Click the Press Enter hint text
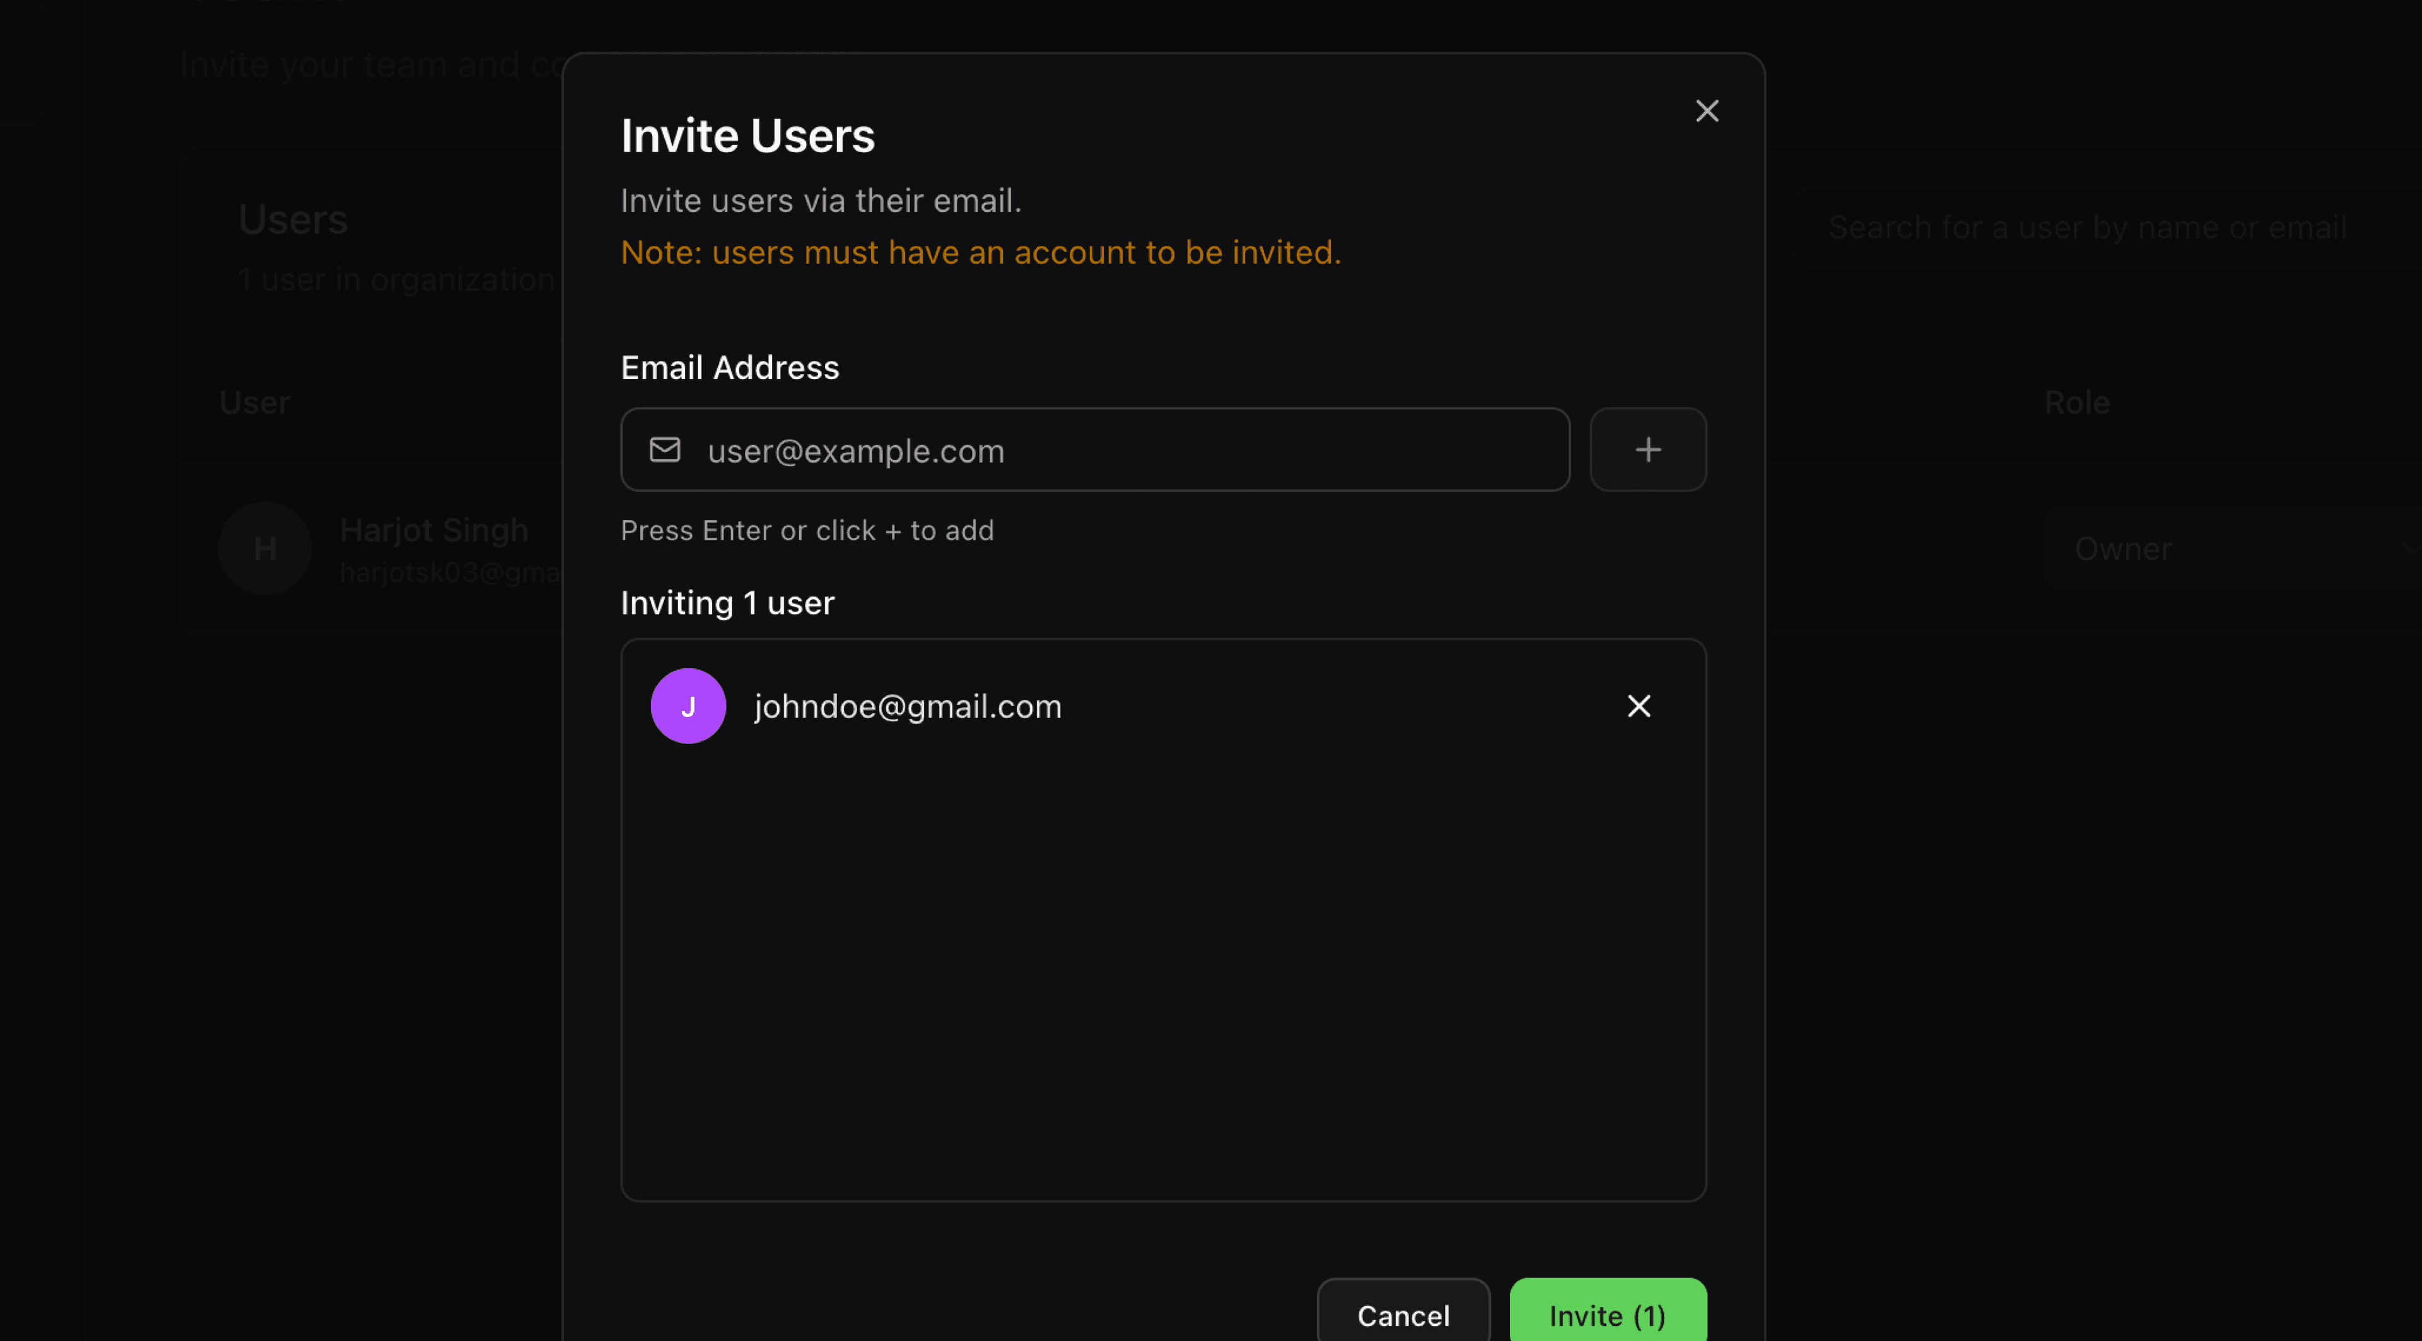The image size is (2422, 1341). pyautogui.click(x=807, y=531)
